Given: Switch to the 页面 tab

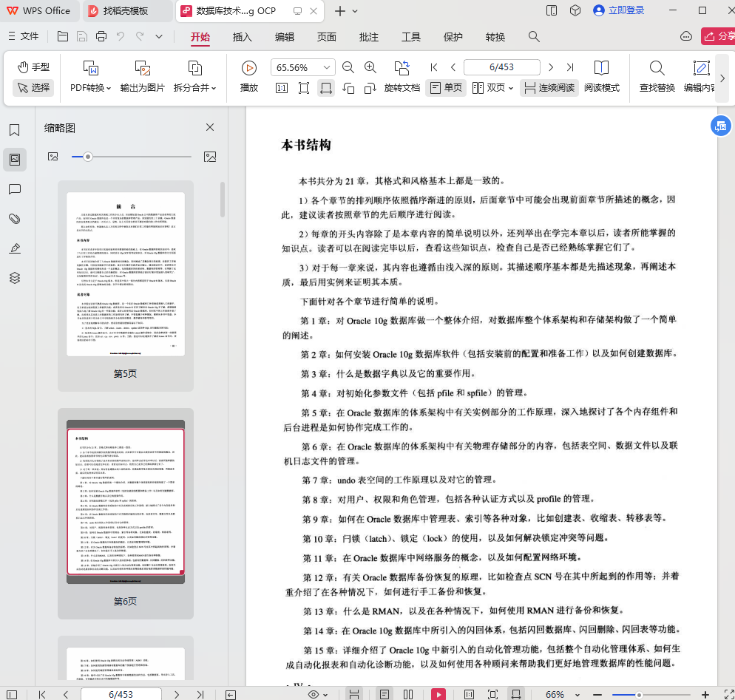Looking at the screenshot, I should click(327, 37).
